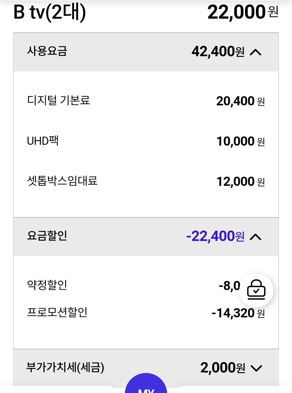Tap the 디지털 기본료 item
Viewport: 292px width, 393px height.
146,101
